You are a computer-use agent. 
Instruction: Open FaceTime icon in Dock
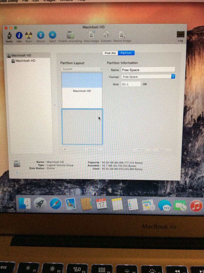click(180, 206)
